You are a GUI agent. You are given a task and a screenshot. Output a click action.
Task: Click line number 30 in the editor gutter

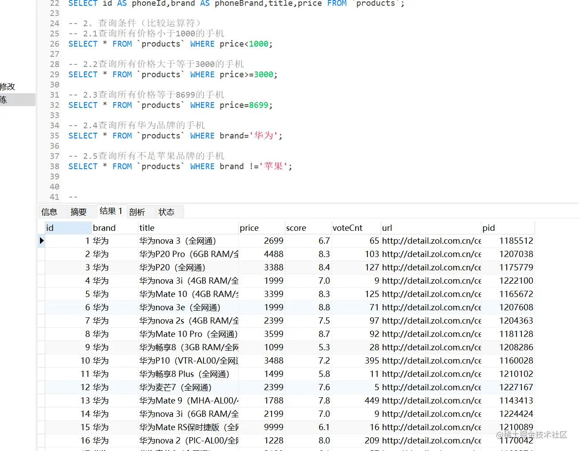pyautogui.click(x=54, y=84)
